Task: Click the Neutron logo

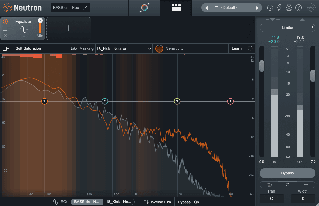Action: [x=22, y=8]
